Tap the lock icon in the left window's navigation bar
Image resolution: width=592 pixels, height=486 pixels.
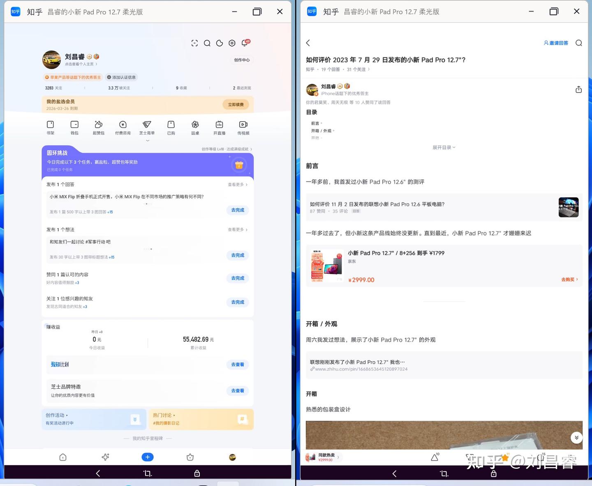click(197, 473)
